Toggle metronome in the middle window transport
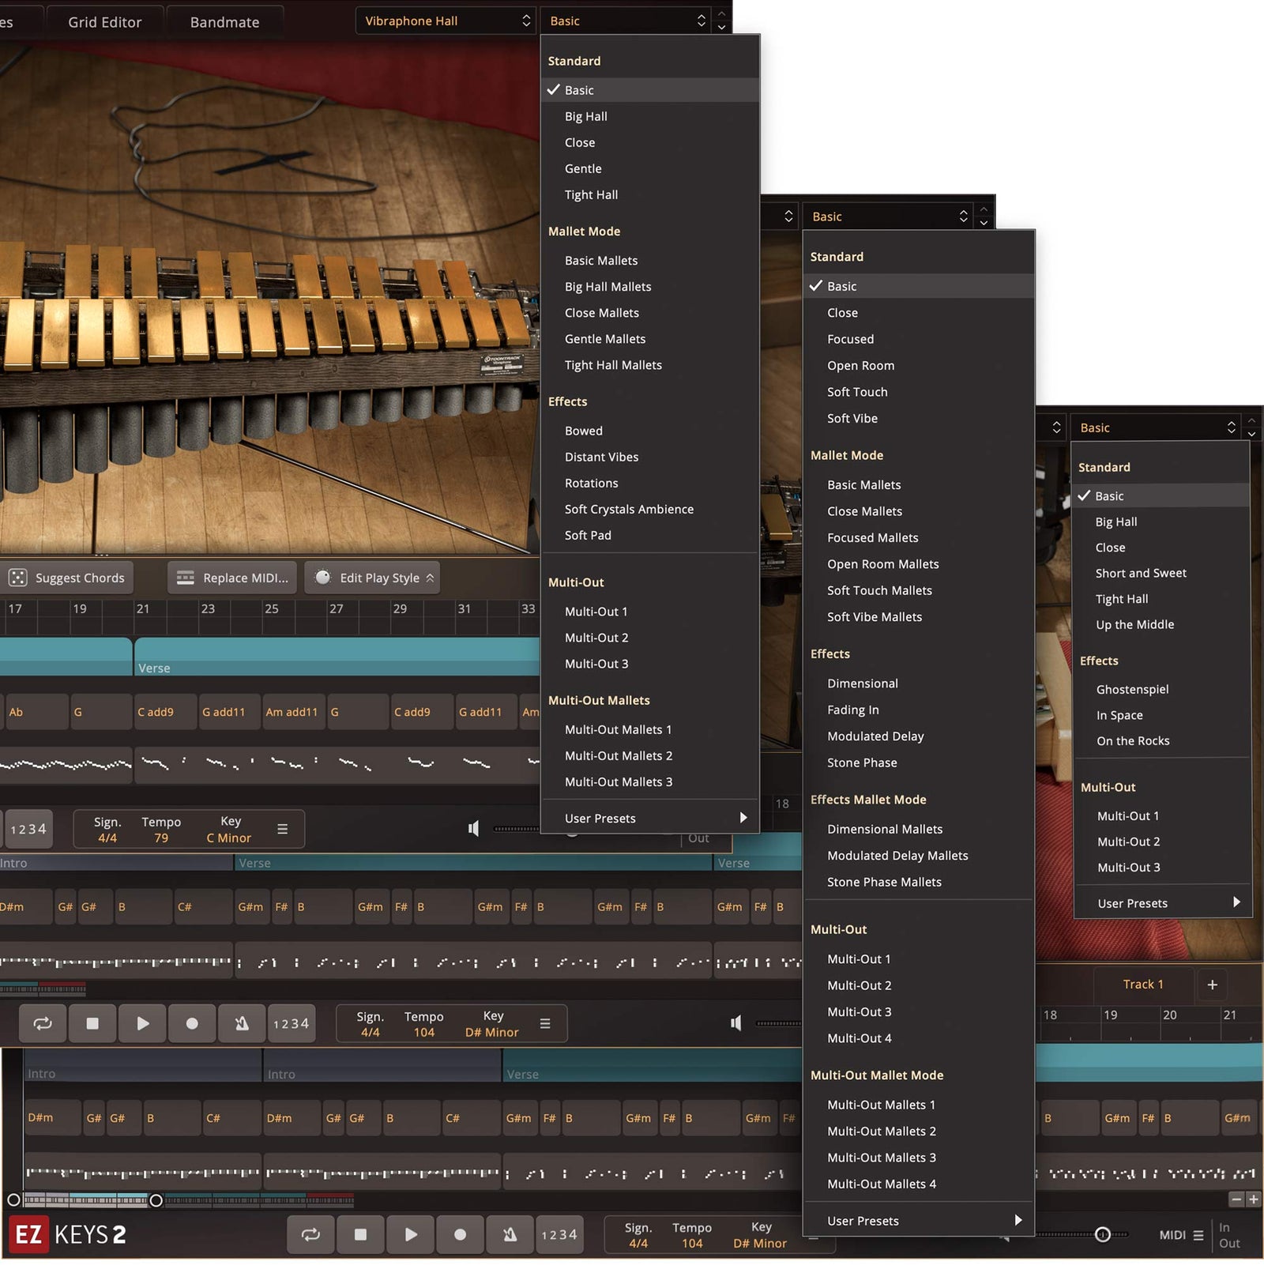This screenshot has height=1269, width=1264. [x=242, y=1023]
